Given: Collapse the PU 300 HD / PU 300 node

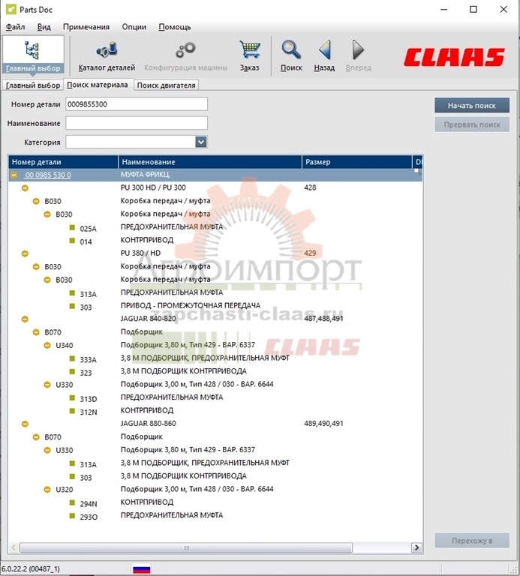Looking at the screenshot, I should [x=25, y=188].
